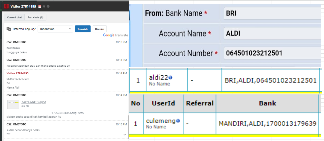Click the 'silakan bosku coba di cek' message
The image size is (324, 141).
tap(34, 117)
